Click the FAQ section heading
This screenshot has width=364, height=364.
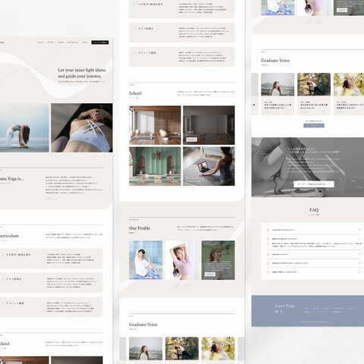[314, 210]
